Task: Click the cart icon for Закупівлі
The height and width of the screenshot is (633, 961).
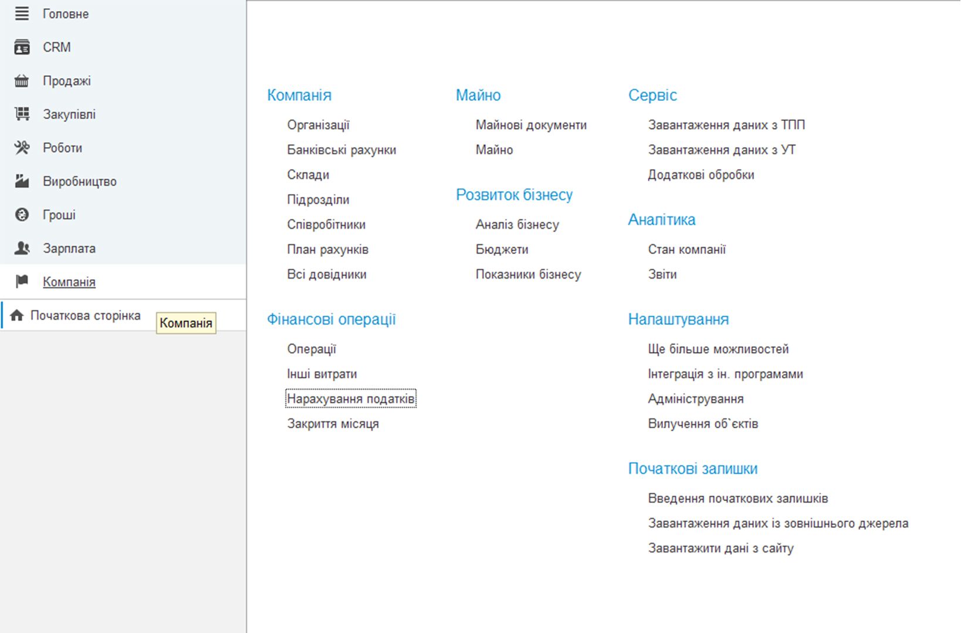Action: (22, 114)
